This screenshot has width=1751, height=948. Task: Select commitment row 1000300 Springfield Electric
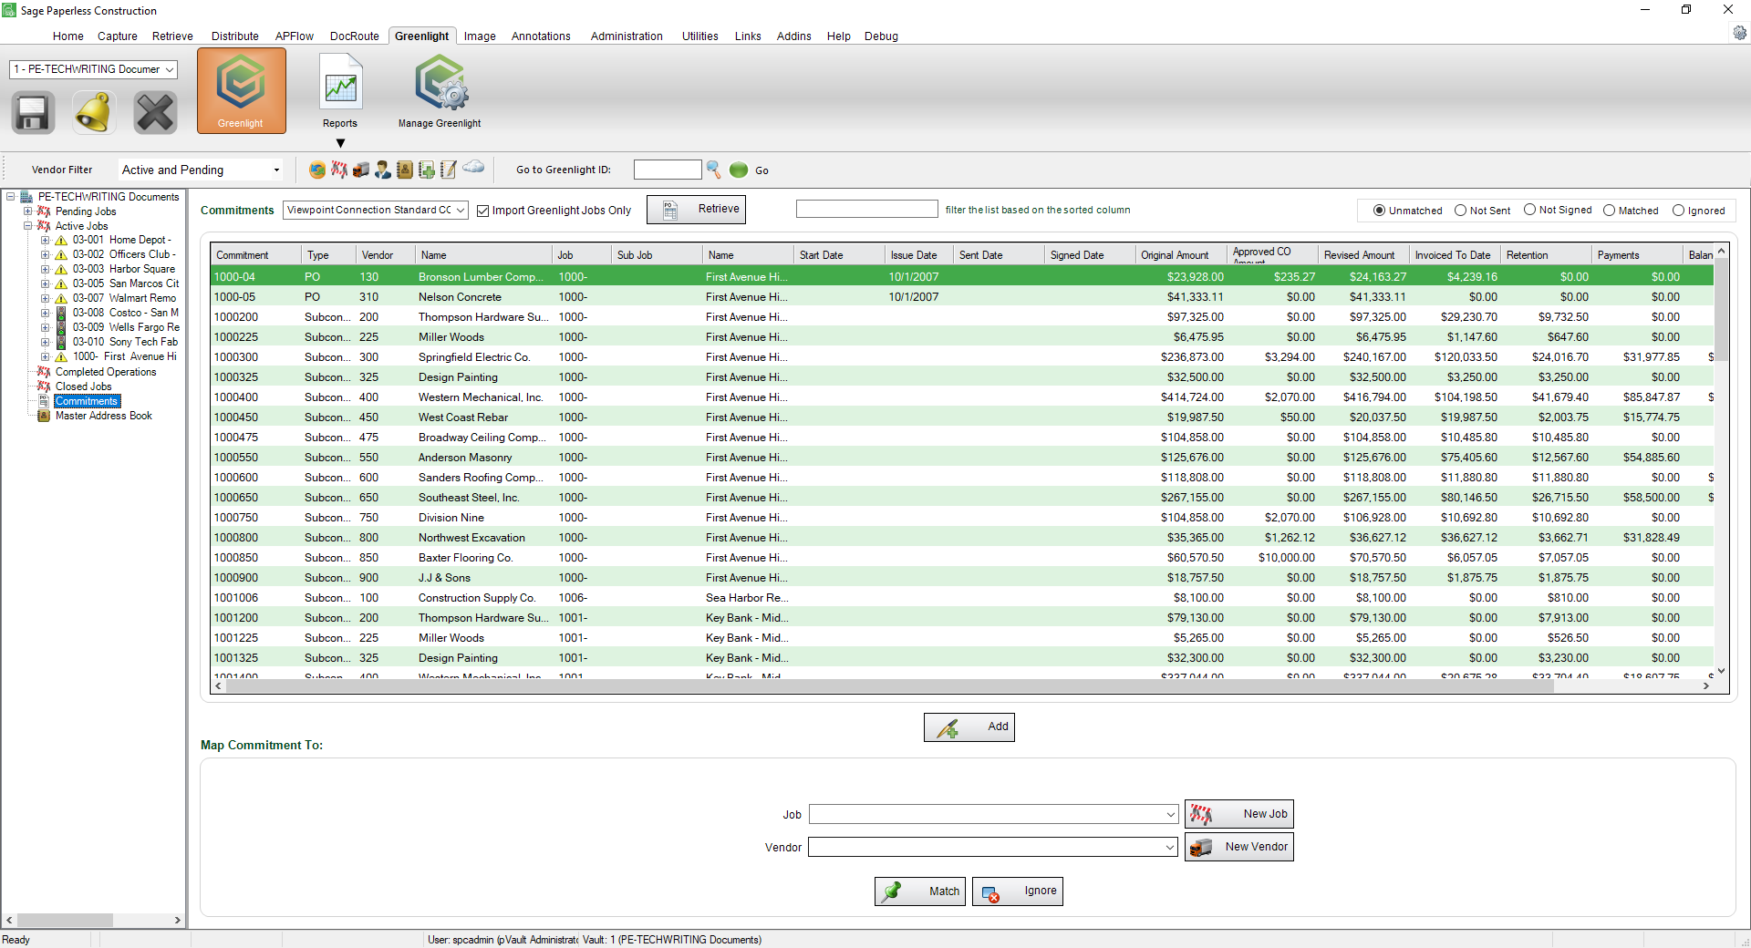(x=962, y=357)
